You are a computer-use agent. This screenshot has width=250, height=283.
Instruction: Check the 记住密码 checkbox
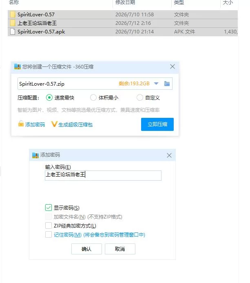pyautogui.click(x=49, y=234)
